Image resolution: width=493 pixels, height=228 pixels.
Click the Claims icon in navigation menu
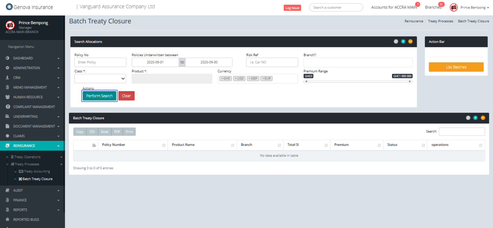point(8,136)
